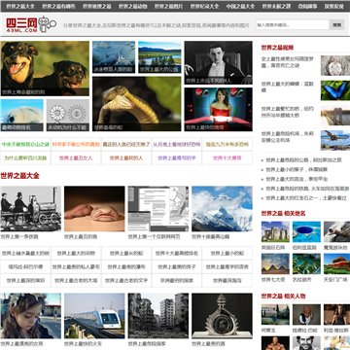Screen dimensions: 350x350
Task: Open the 世界上最丑女人 pink link
Action: (76, 158)
